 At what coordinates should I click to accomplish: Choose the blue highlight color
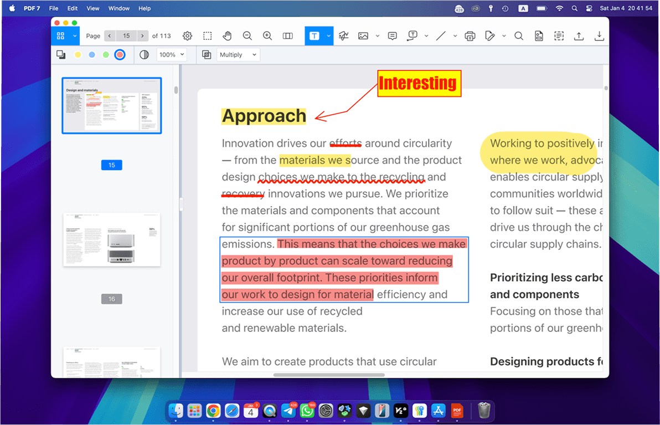tap(92, 55)
